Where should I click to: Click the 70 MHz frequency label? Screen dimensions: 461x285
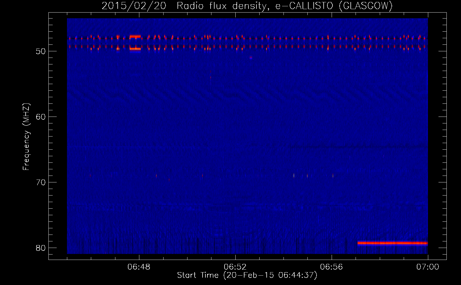[41, 182]
